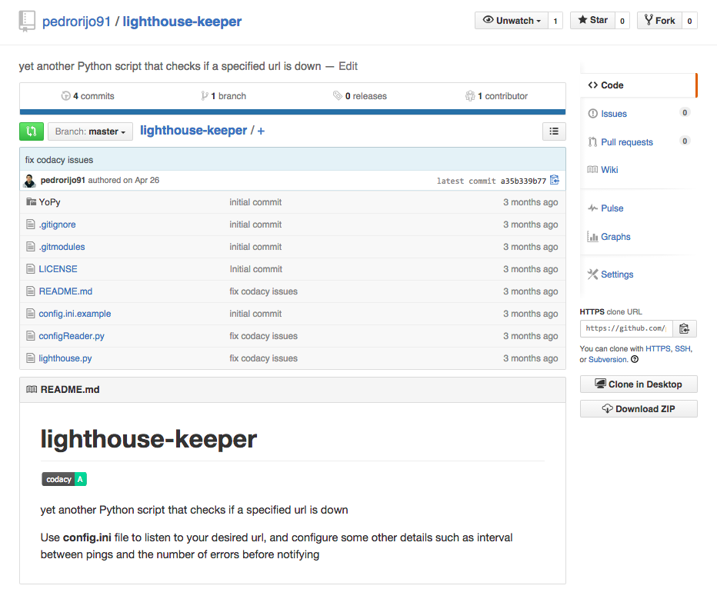Click the file icon next to configReader.py

click(x=31, y=336)
